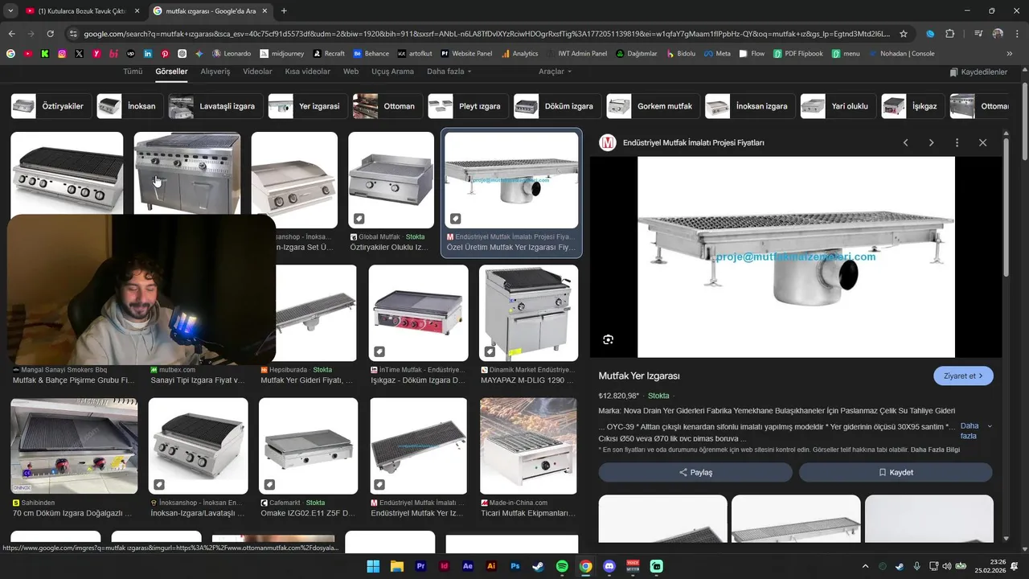Select the 'İşıkgaz' filter chip
Viewport: 1029px width, 579px height.
(x=912, y=106)
